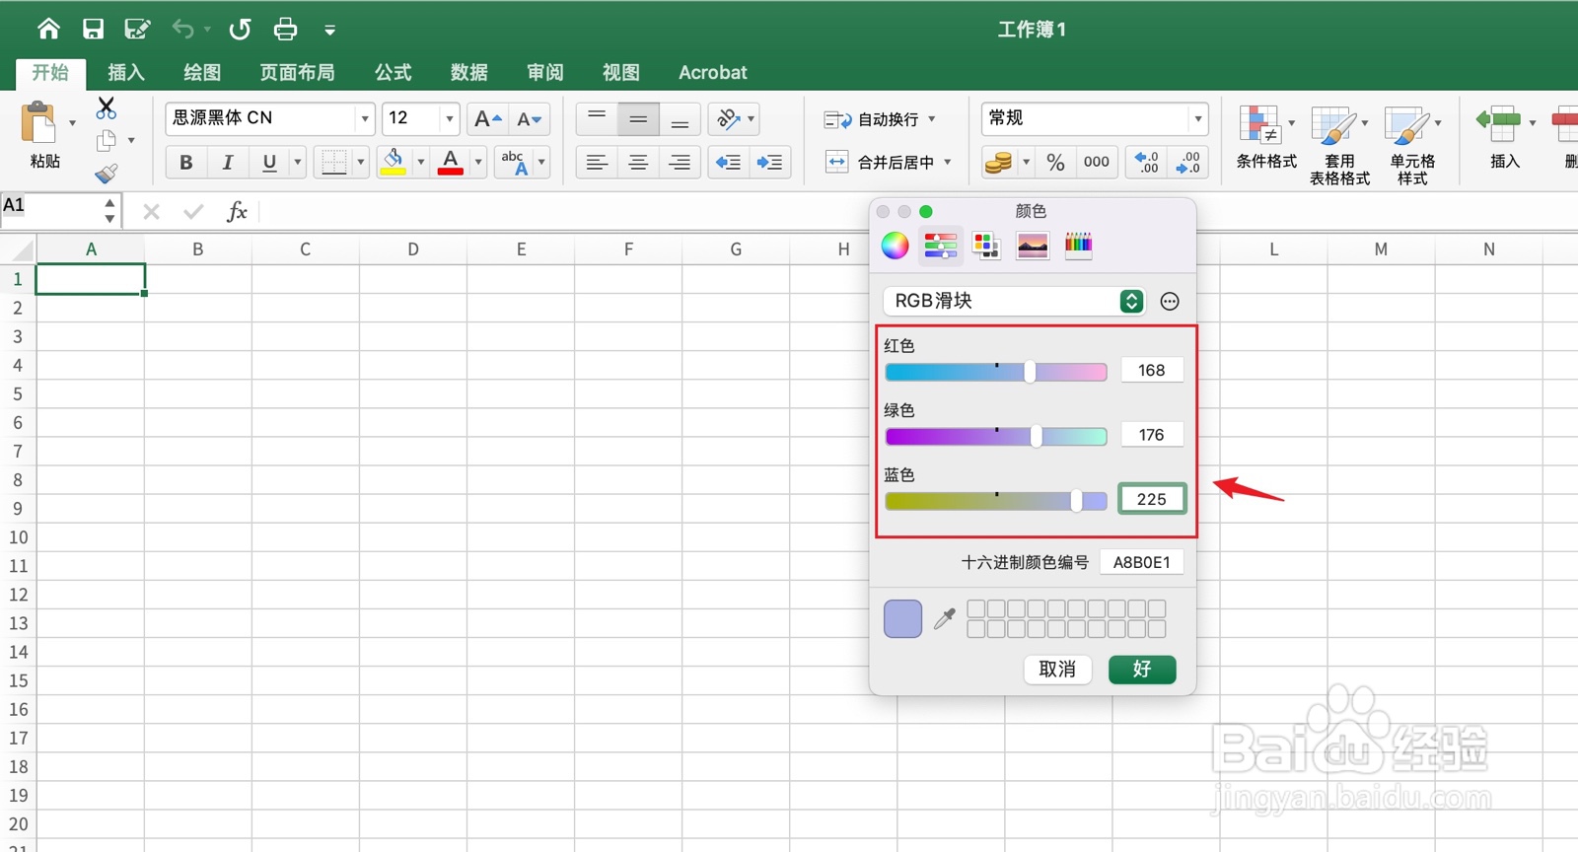Viewport: 1578px width, 852px height.
Task: Right-align cell text
Action: 680,162
